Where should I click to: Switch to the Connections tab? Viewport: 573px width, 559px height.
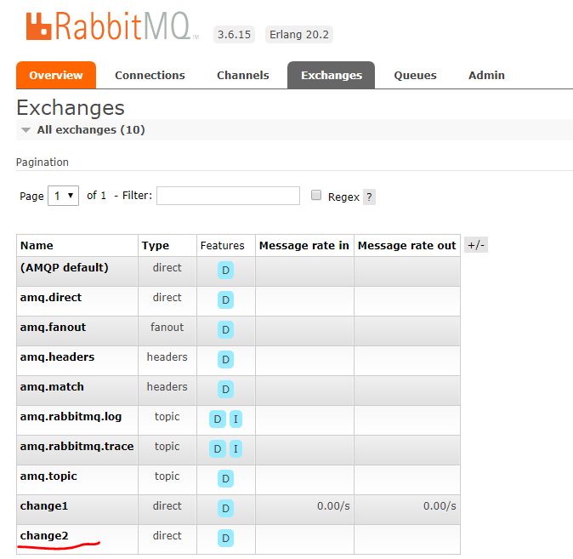(150, 75)
